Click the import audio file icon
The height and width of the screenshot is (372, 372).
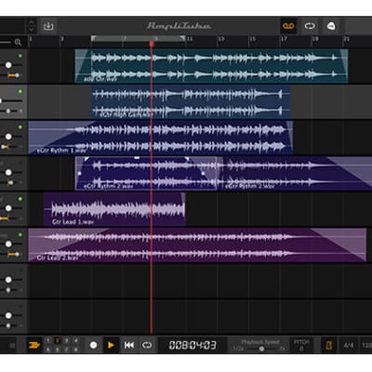[48, 26]
